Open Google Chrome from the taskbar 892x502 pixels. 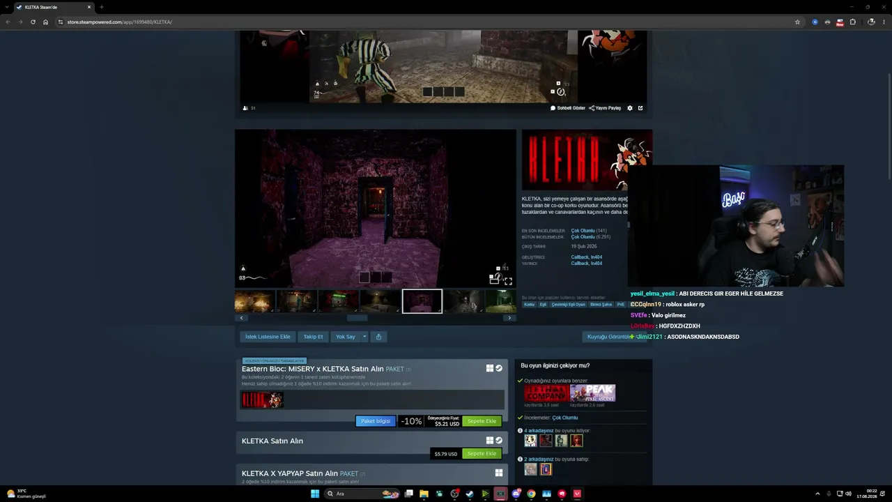(x=531, y=494)
